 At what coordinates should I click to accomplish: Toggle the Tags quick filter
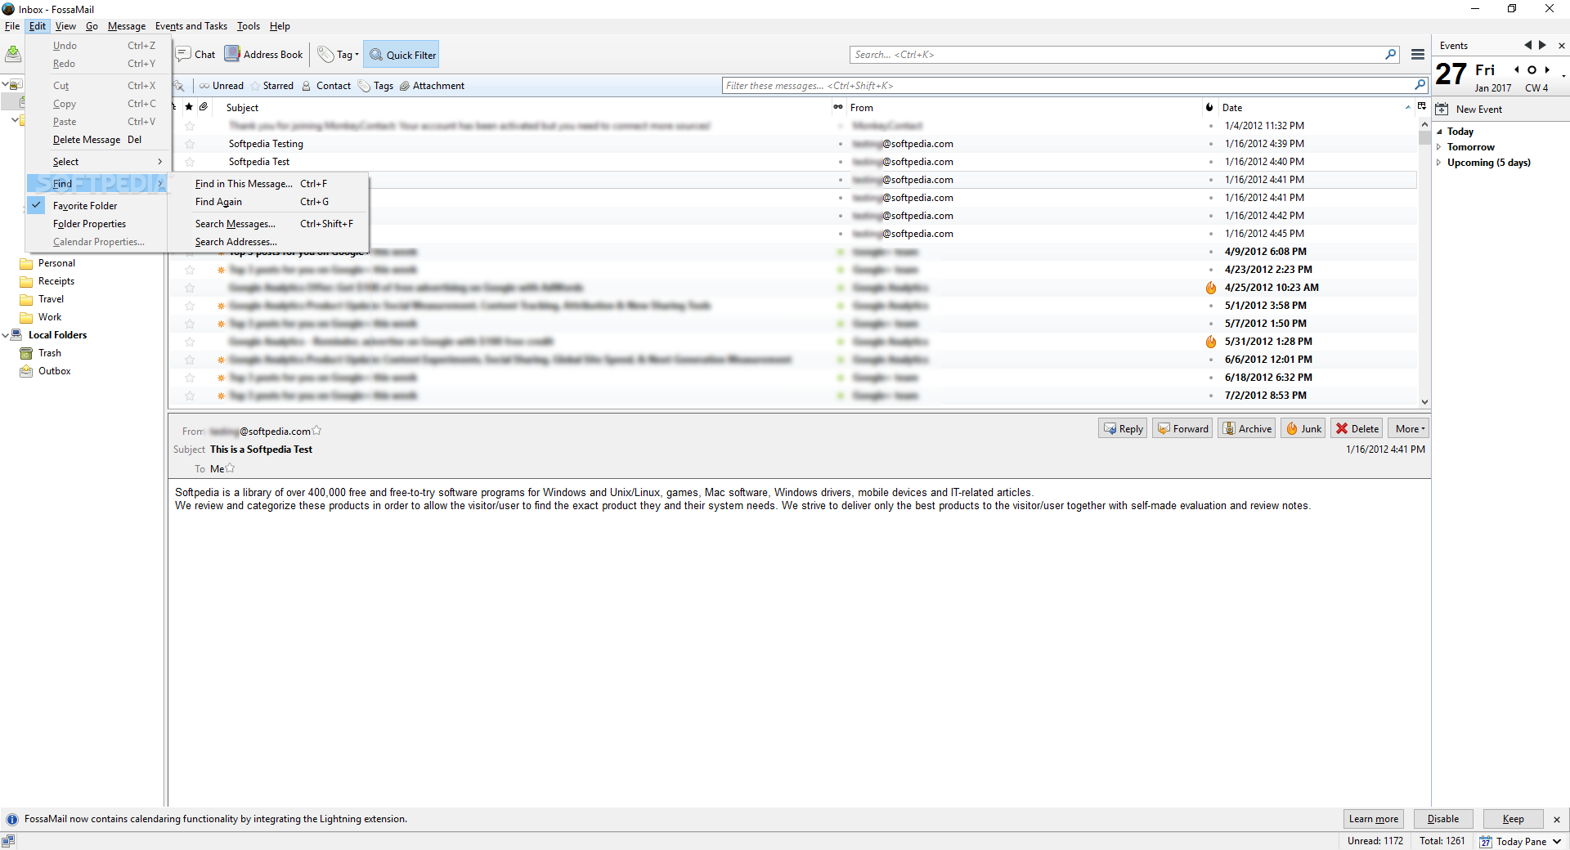(x=376, y=86)
